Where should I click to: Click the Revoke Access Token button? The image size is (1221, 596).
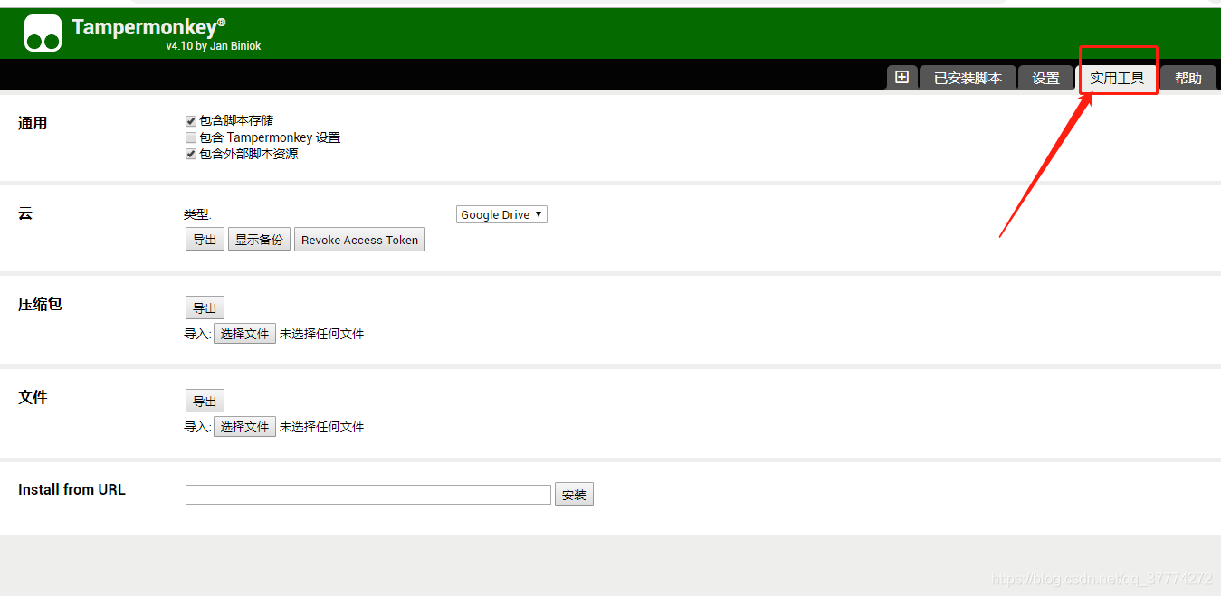359,240
